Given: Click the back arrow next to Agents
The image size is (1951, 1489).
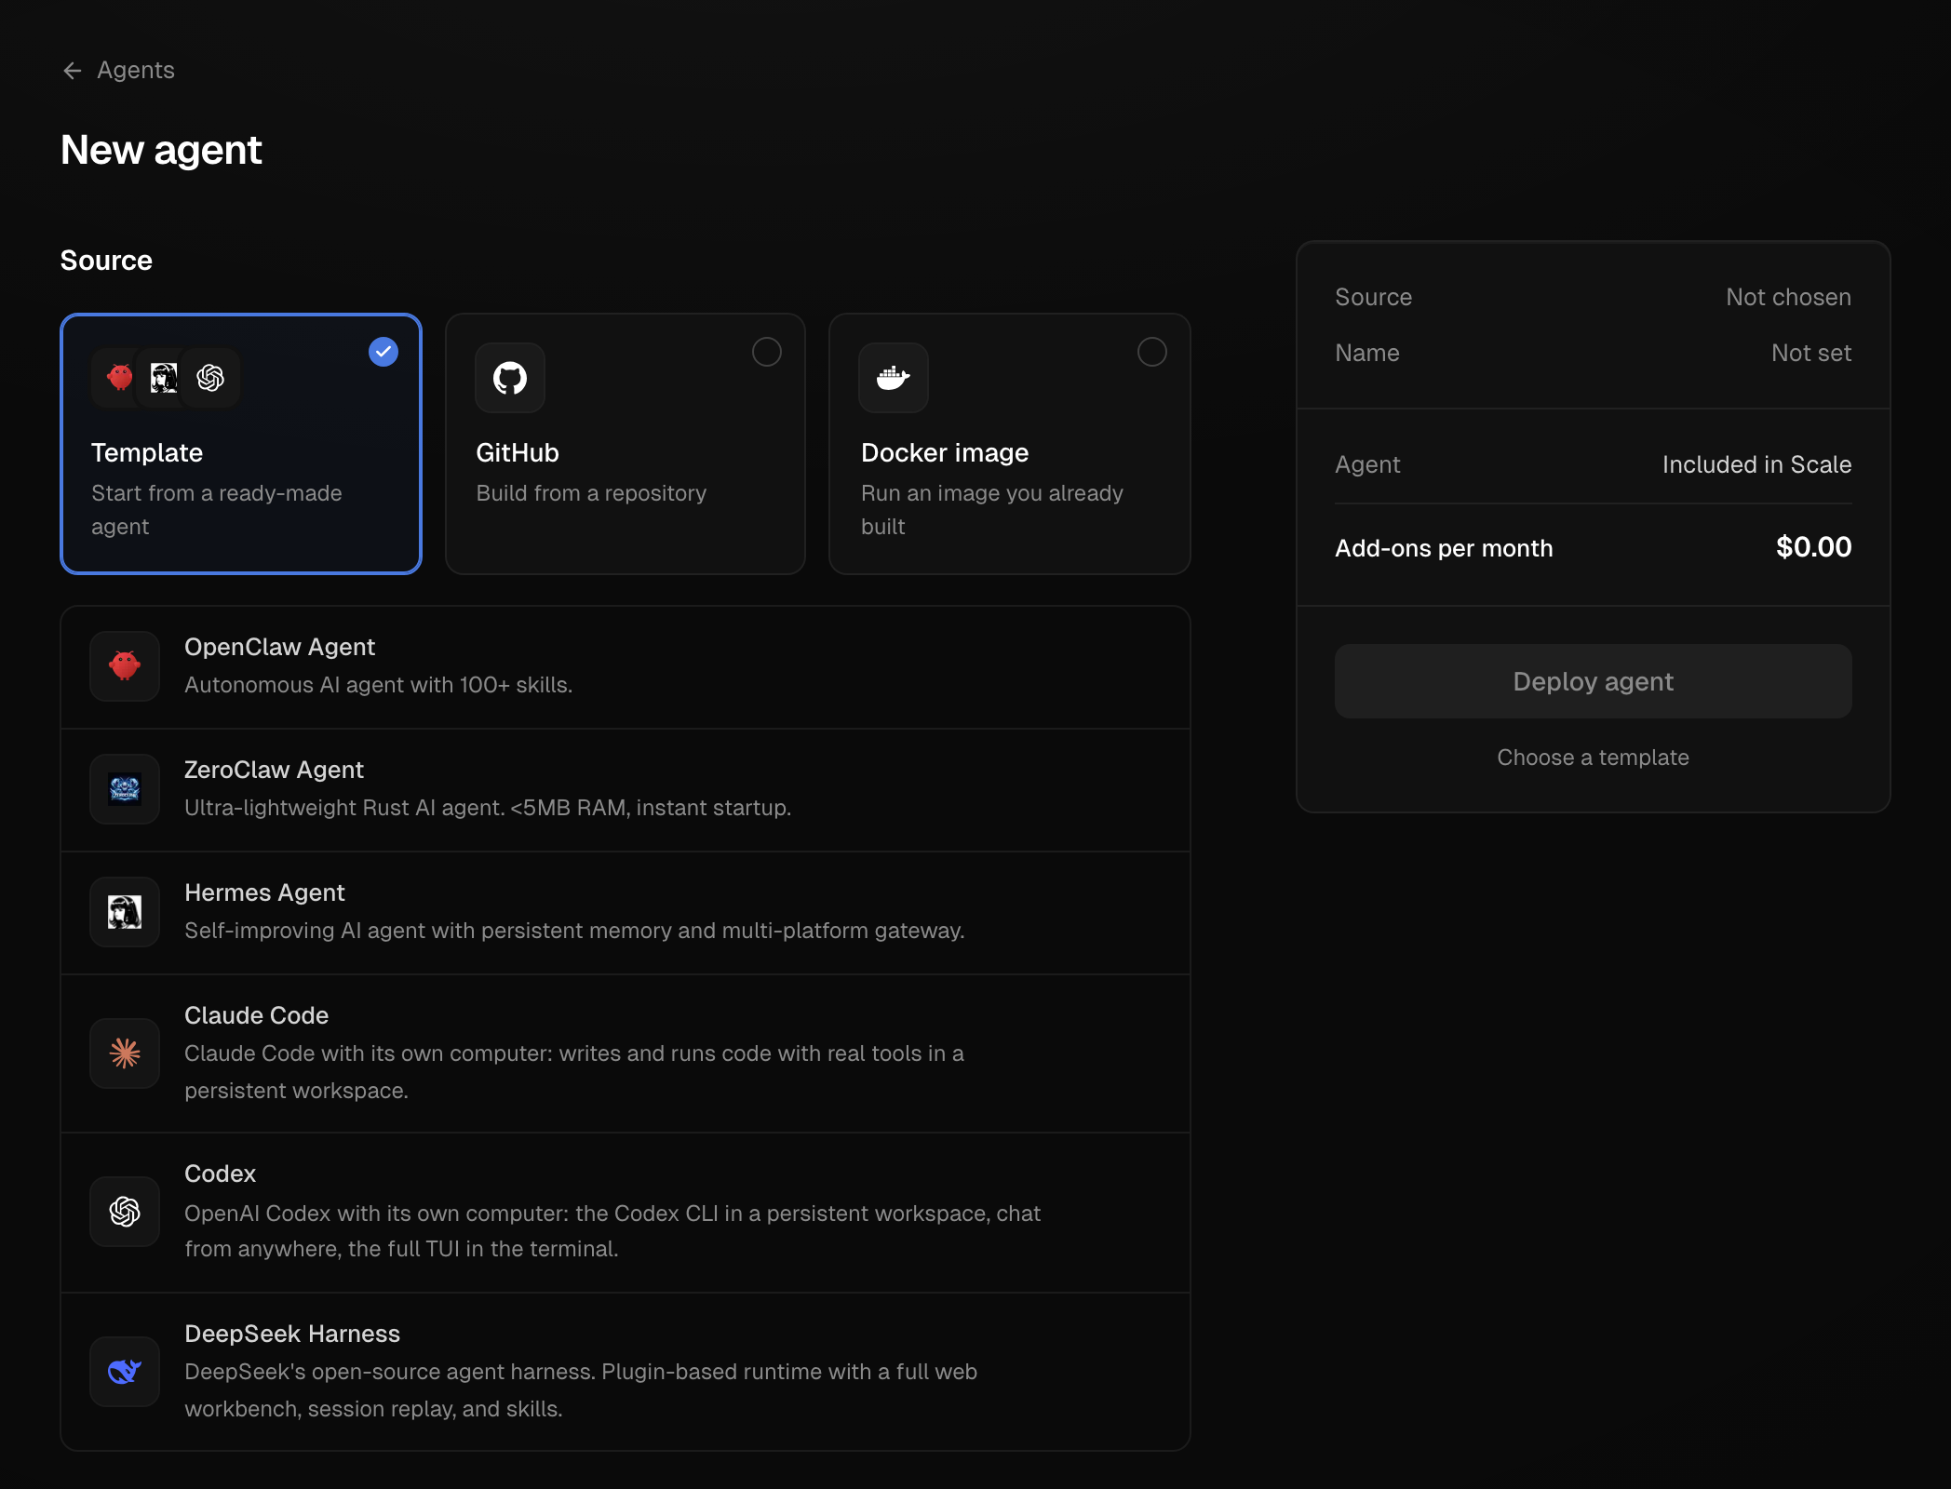Looking at the screenshot, I should point(73,71).
